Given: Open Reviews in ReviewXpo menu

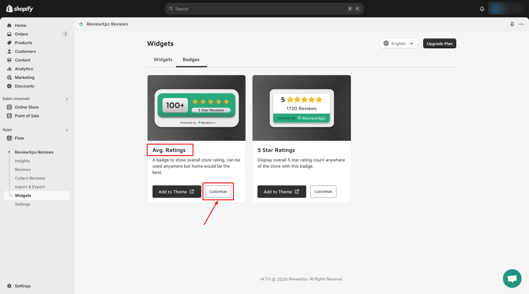Looking at the screenshot, I should tap(23, 170).
